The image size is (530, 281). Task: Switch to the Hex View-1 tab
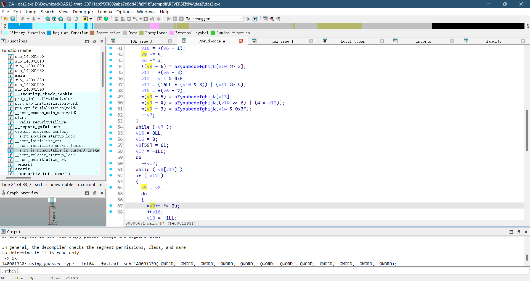282,41
